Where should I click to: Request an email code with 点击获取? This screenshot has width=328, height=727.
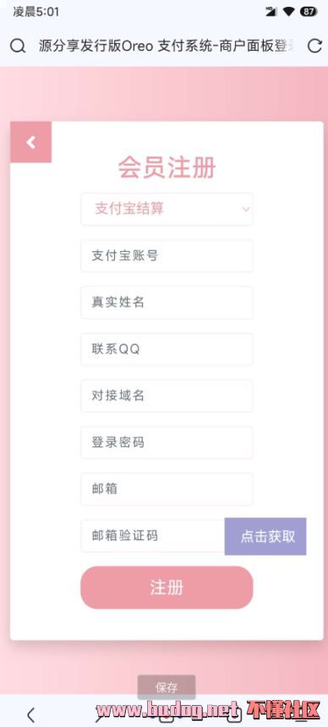point(265,537)
